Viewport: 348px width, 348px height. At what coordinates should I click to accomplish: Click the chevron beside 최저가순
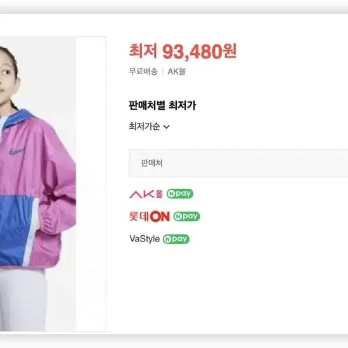pyautogui.click(x=167, y=127)
